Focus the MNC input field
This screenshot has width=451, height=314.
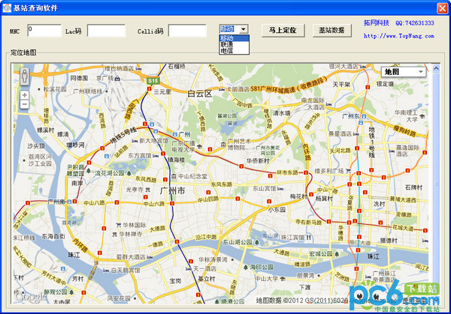pyautogui.click(x=44, y=31)
